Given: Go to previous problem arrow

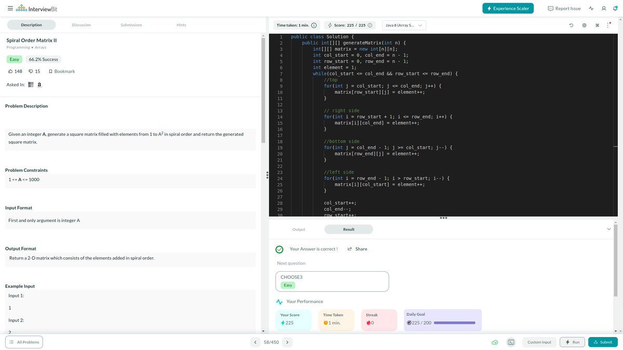Looking at the screenshot, I should click(255, 342).
